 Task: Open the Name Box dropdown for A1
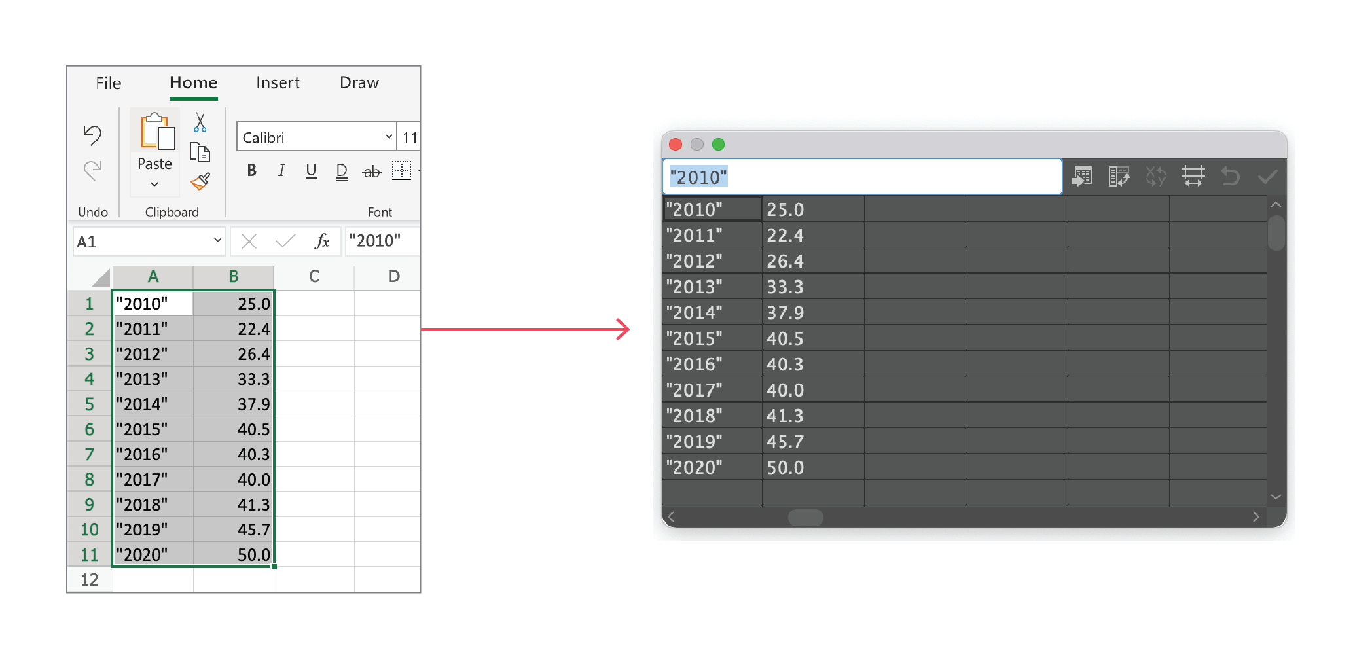[x=217, y=241]
